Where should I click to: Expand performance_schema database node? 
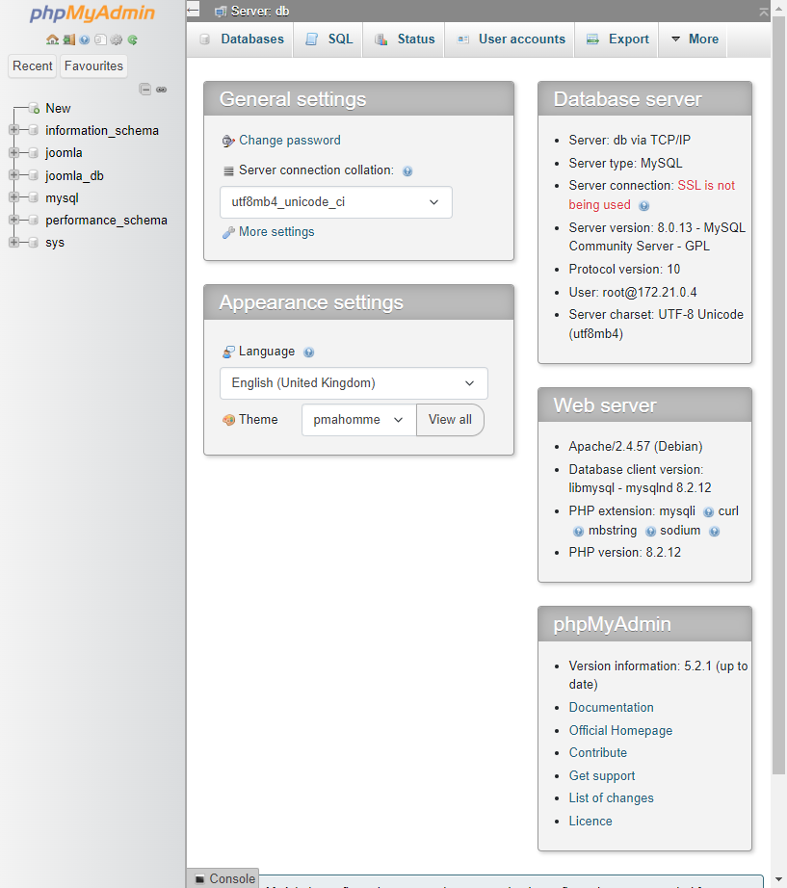pyautogui.click(x=14, y=220)
